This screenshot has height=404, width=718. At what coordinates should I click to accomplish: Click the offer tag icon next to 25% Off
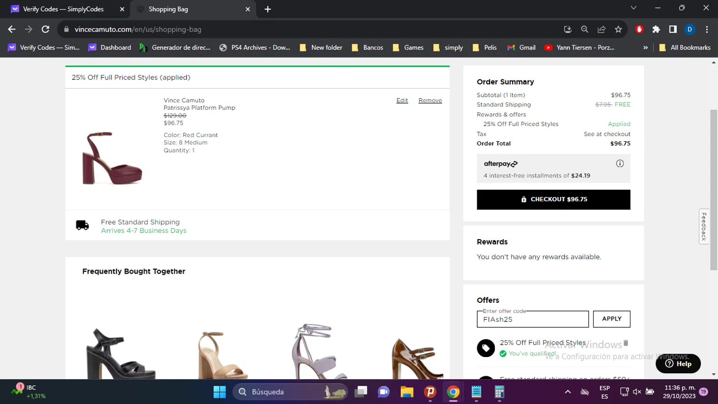(x=486, y=348)
